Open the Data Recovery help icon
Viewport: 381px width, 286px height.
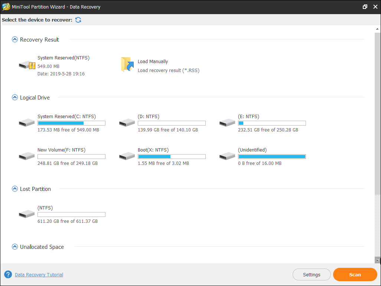8,275
